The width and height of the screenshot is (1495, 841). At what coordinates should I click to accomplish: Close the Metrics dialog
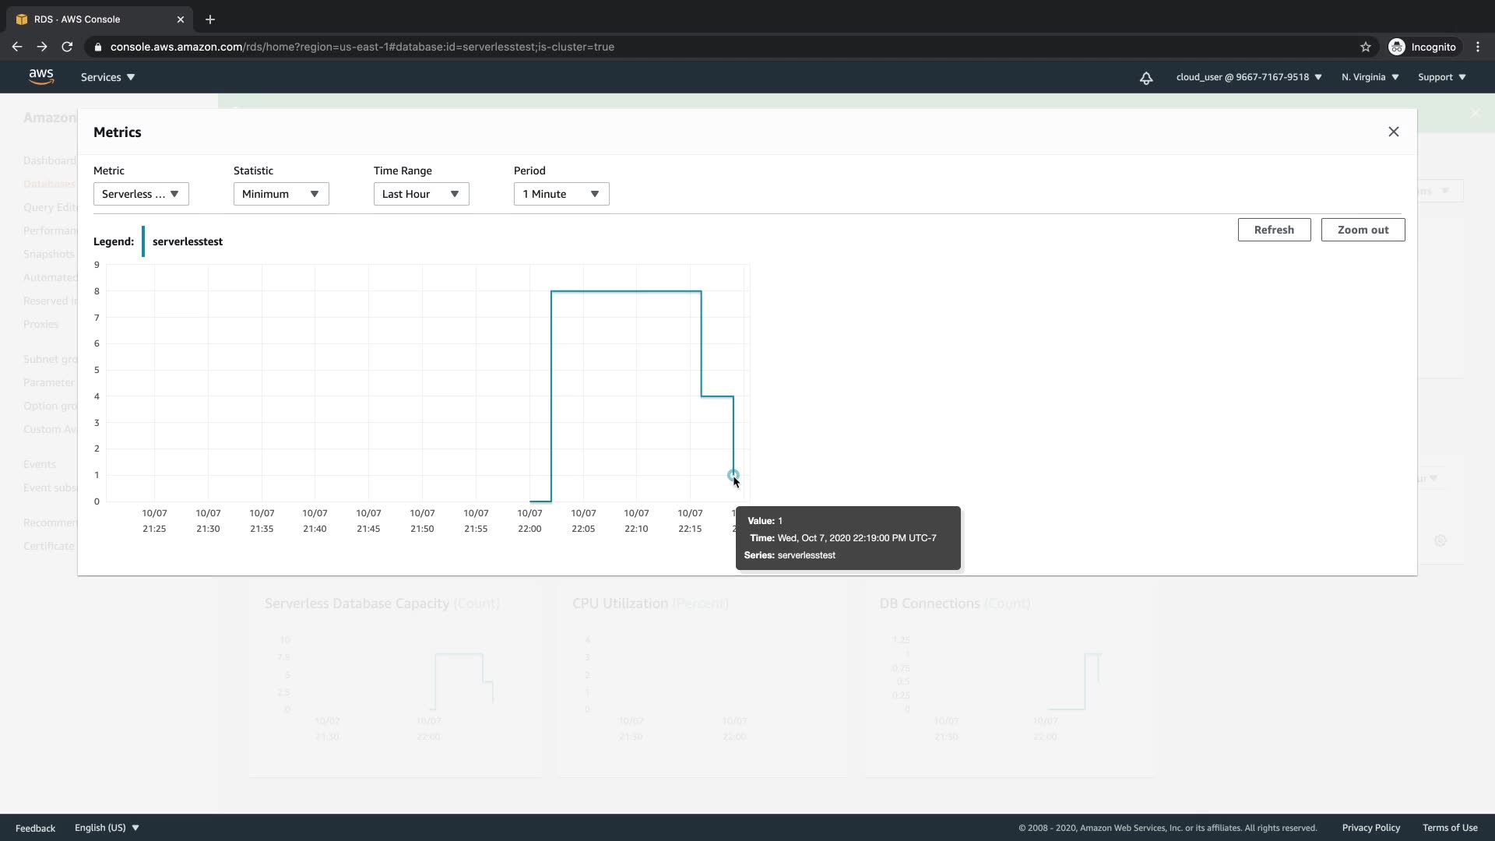pyautogui.click(x=1393, y=132)
